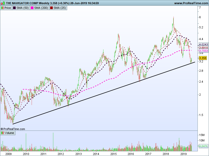Click the 2010 label on time axis
The width and height of the screenshot is (209, 156).
click(26, 154)
